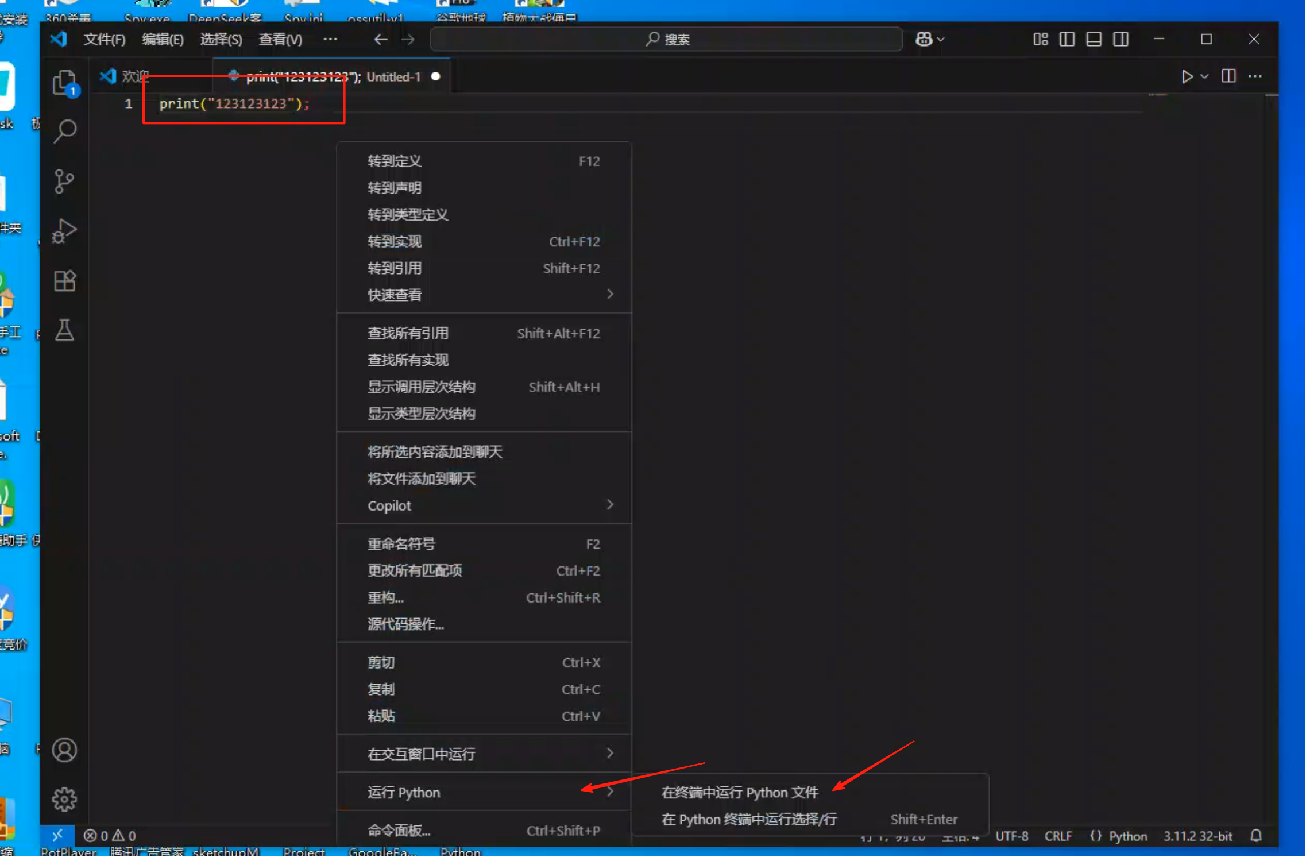Choose 查找所有引用 from context menu
This screenshot has height=857, width=1306.
(484, 333)
